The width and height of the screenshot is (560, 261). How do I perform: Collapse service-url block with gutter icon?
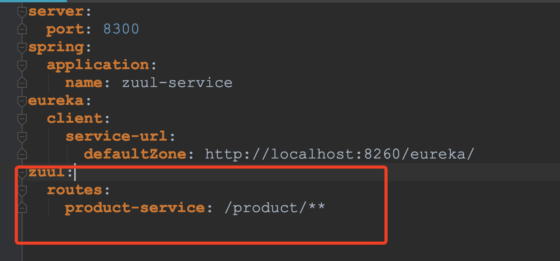point(22,137)
